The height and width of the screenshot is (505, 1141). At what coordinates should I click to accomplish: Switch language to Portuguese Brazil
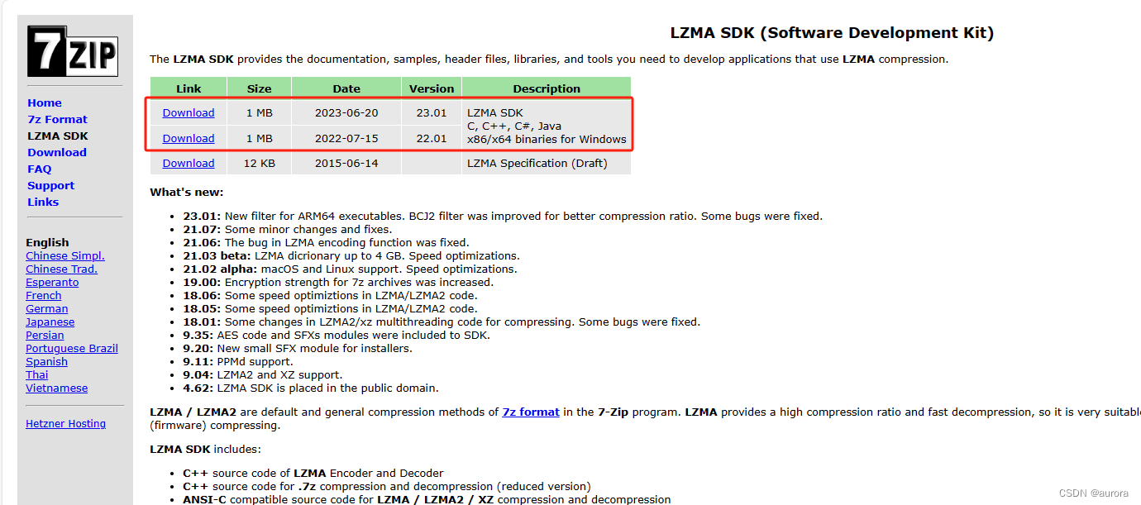point(72,348)
